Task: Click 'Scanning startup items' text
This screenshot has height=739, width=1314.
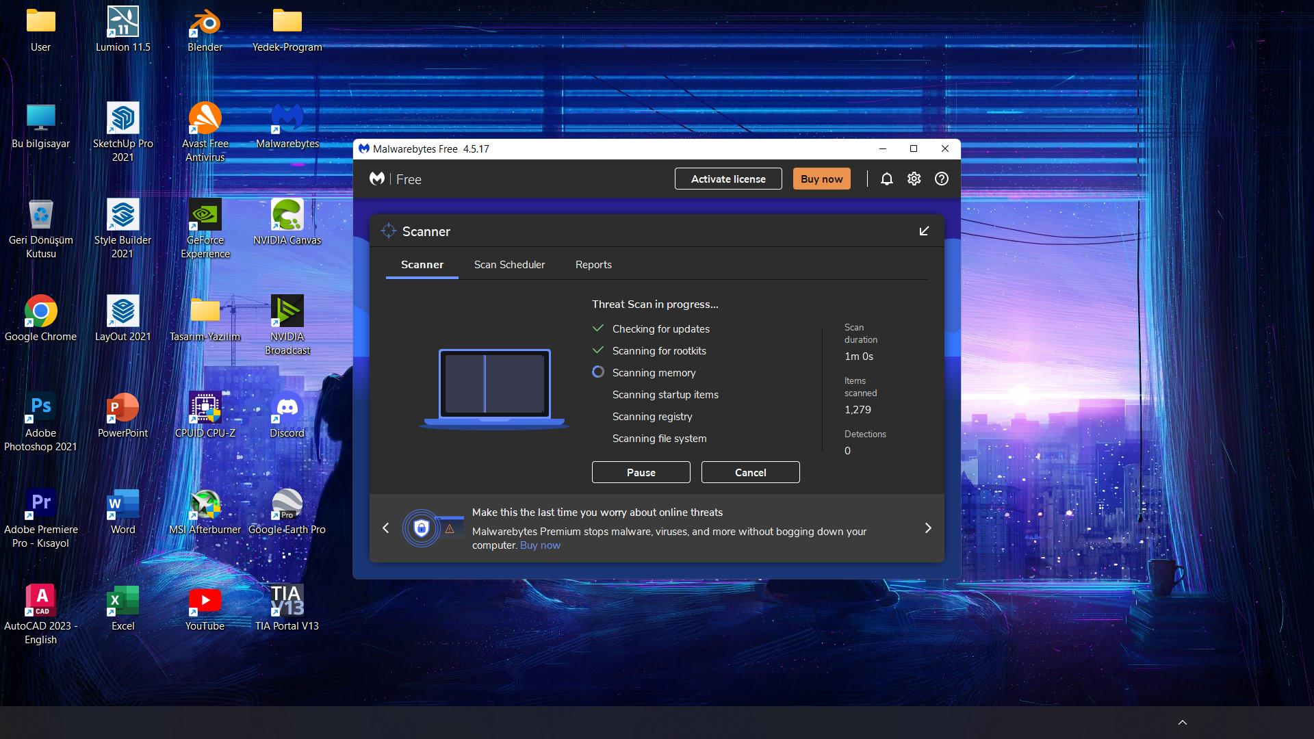Action: coord(665,395)
